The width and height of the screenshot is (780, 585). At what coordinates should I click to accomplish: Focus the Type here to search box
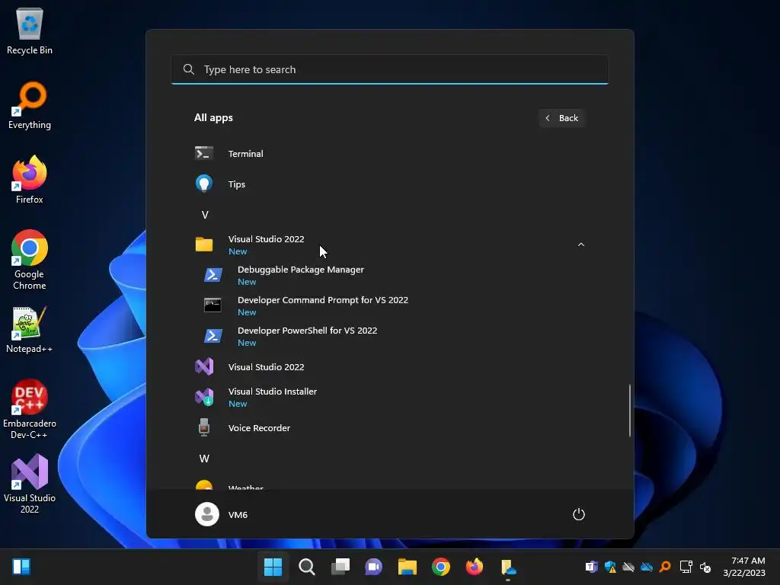[x=389, y=69]
